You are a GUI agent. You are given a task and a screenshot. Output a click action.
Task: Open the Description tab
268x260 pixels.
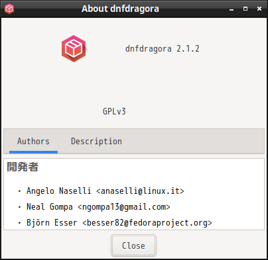(x=96, y=142)
